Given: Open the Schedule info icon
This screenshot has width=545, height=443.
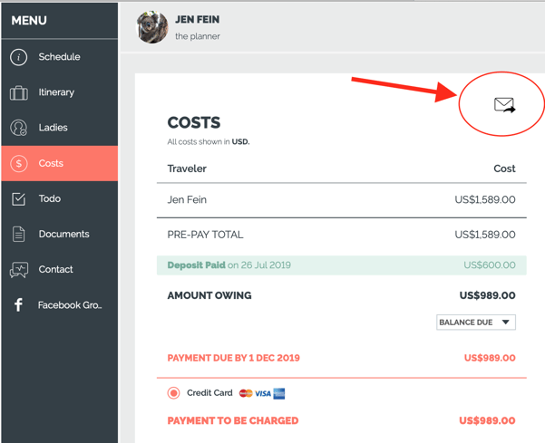Looking at the screenshot, I should (x=18, y=57).
